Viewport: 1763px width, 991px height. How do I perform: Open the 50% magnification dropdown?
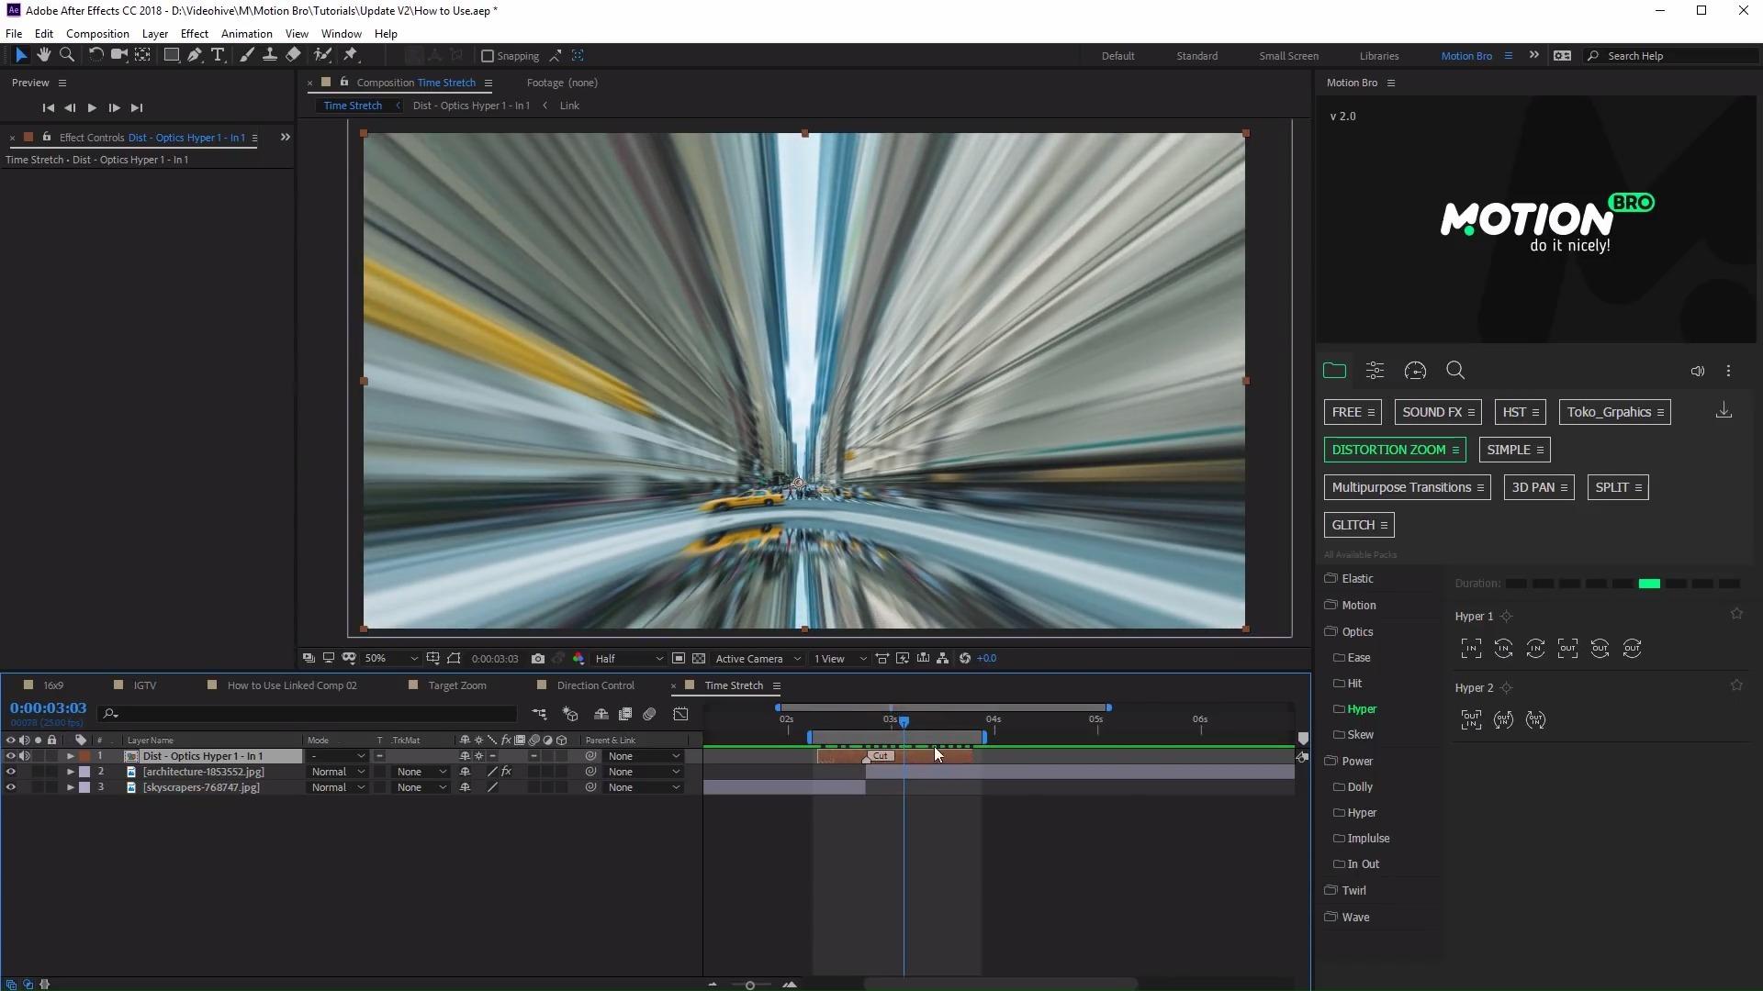click(x=390, y=659)
